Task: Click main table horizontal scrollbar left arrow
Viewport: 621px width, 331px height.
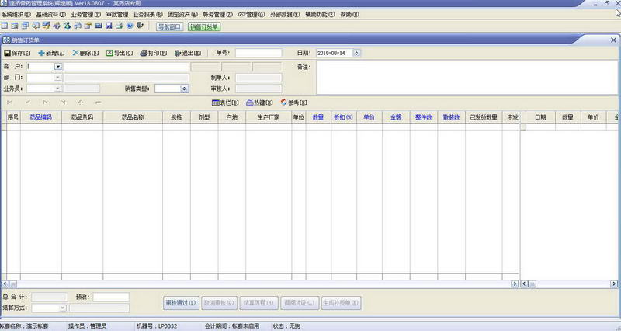Action: 5,284
